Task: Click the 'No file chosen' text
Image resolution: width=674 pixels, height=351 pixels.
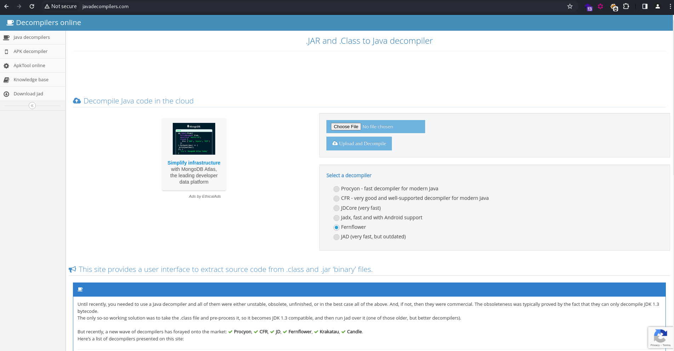Action: click(x=378, y=126)
